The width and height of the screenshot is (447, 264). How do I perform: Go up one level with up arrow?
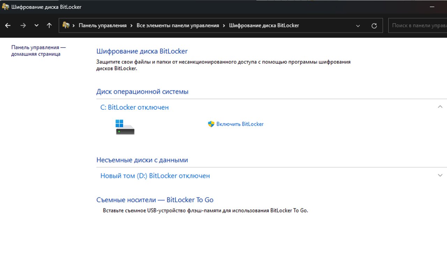pyautogui.click(x=49, y=25)
